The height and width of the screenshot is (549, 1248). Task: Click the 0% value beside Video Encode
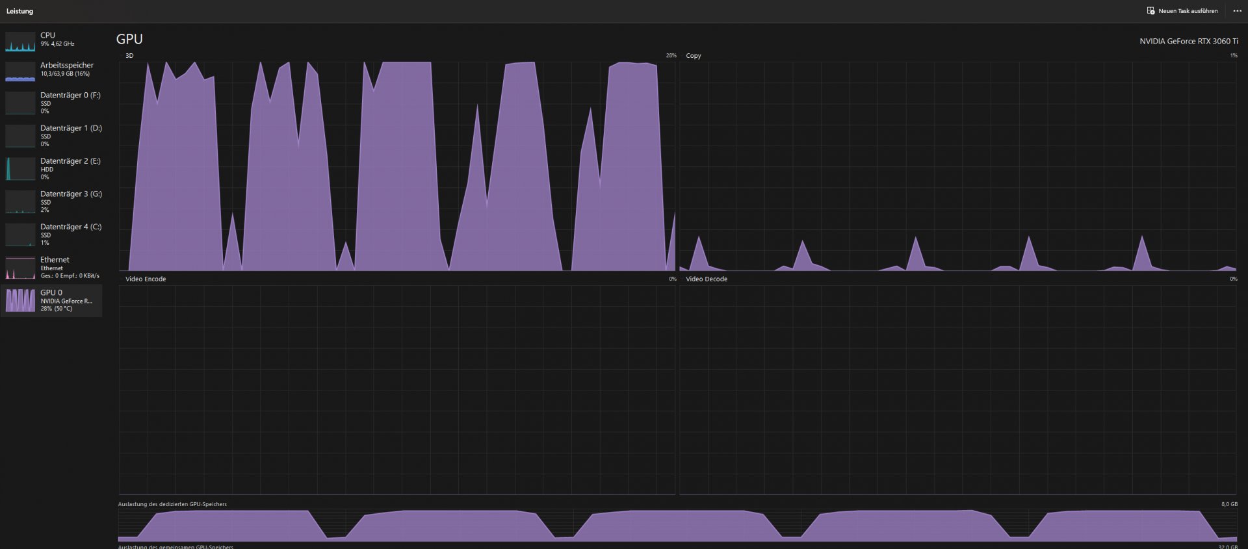pyautogui.click(x=673, y=279)
